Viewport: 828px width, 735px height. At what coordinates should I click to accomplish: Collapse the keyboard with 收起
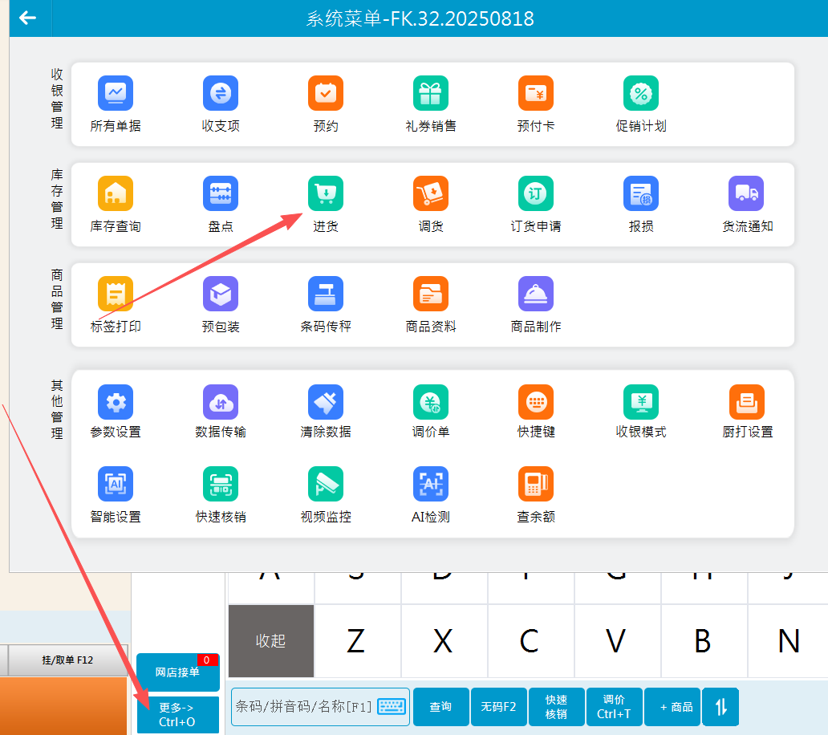(271, 641)
